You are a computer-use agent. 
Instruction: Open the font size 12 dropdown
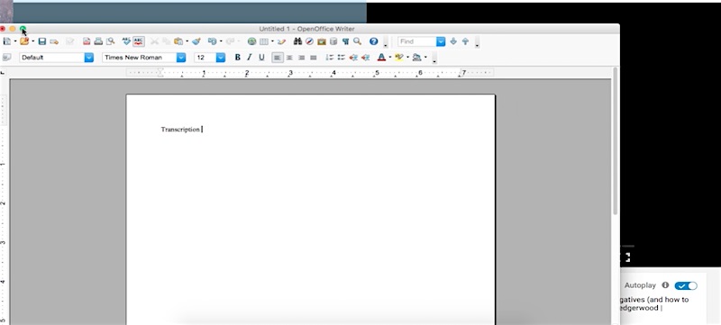(221, 58)
